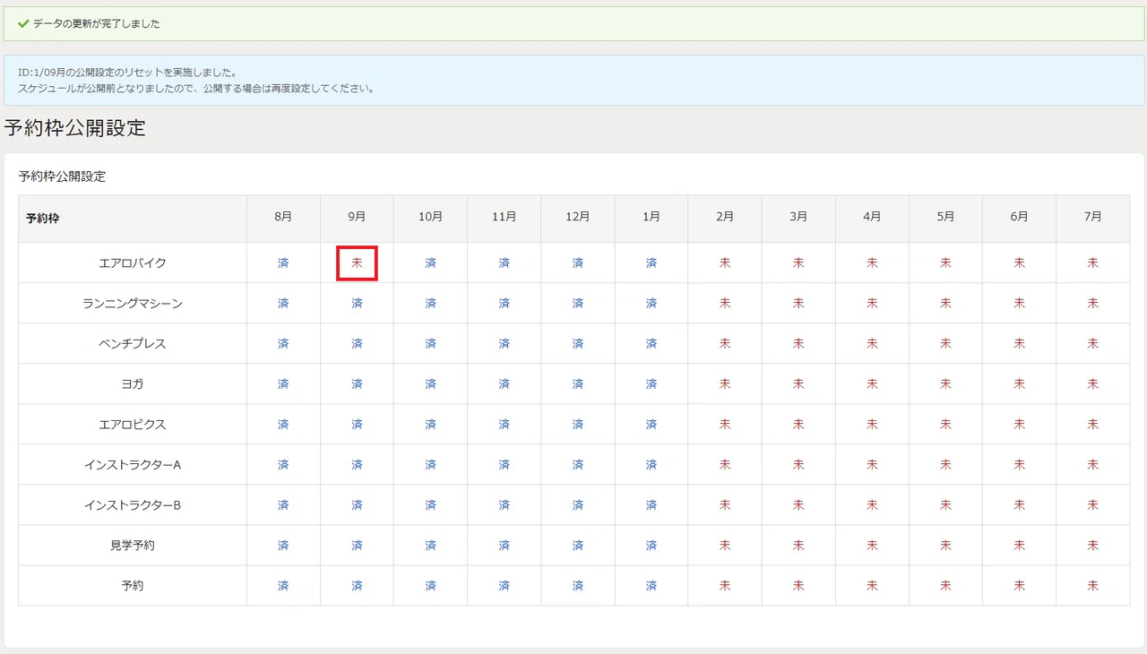Select 済 for ベンチプレス in 1月
Image resolution: width=1147 pixels, height=654 pixels.
651,344
